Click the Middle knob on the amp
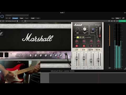The height and width of the screenshot is (95, 126). 41,55
